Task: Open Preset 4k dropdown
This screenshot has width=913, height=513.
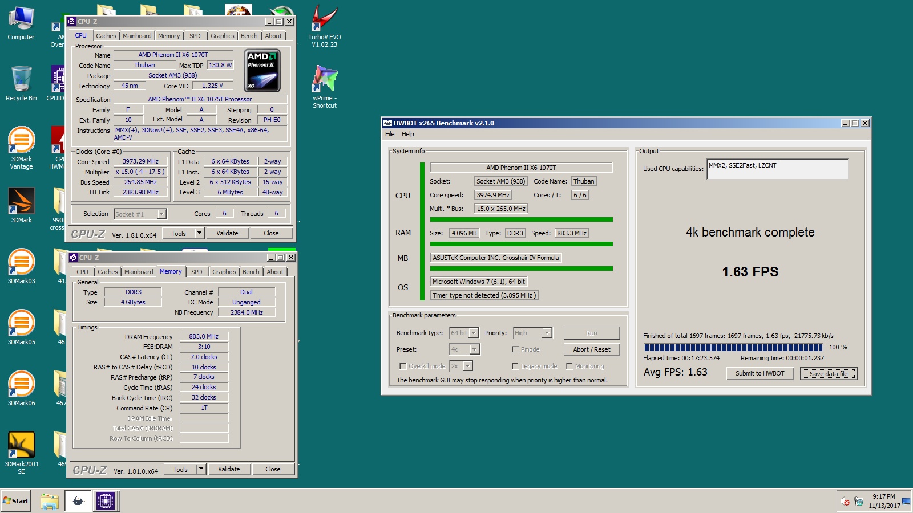Action: [x=475, y=349]
